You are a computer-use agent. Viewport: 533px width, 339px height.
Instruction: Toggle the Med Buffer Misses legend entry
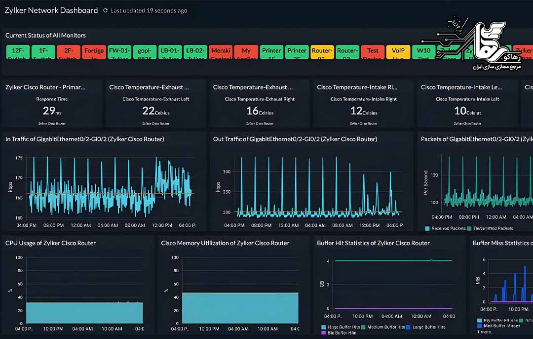500,326
